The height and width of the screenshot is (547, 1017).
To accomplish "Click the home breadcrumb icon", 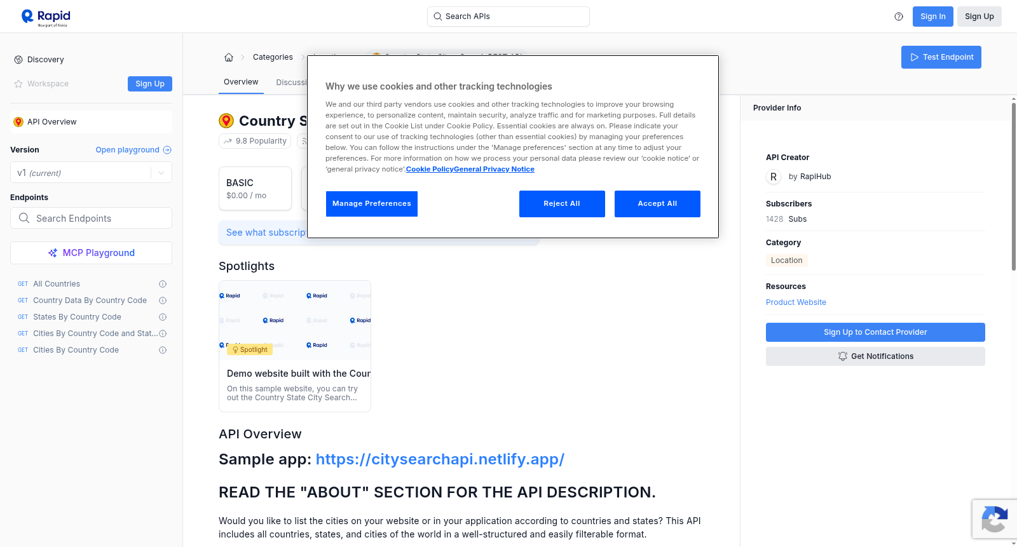I will (229, 57).
